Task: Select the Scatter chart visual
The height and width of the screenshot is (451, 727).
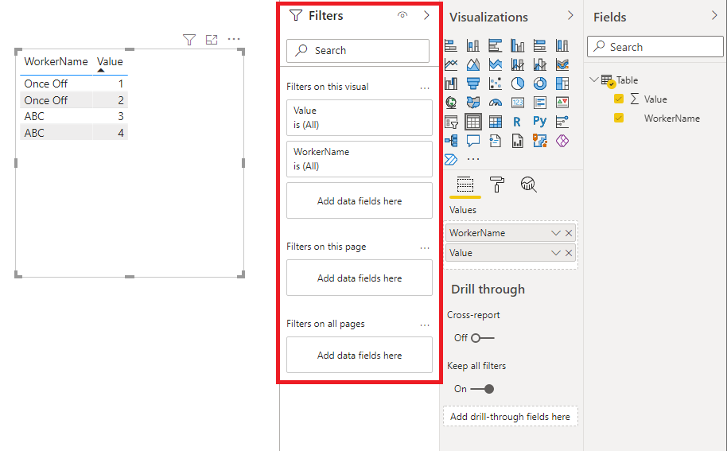Action: tap(496, 84)
